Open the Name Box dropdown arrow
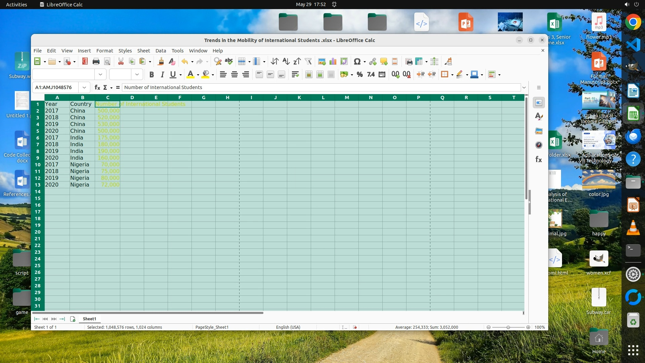This screenshot has height=363, width=645. click(x=84, y=87)
